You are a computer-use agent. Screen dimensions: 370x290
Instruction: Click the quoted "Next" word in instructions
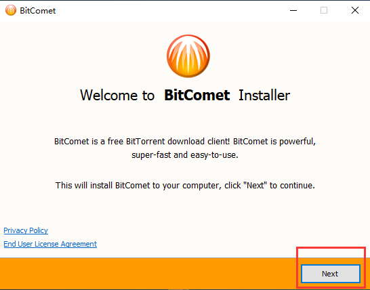pyautogui.click(x=255, y=185)
